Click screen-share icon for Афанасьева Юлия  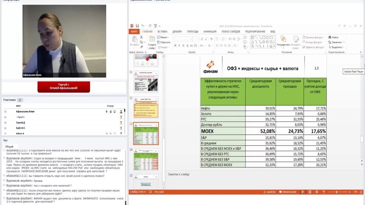(x=115, y=112)
